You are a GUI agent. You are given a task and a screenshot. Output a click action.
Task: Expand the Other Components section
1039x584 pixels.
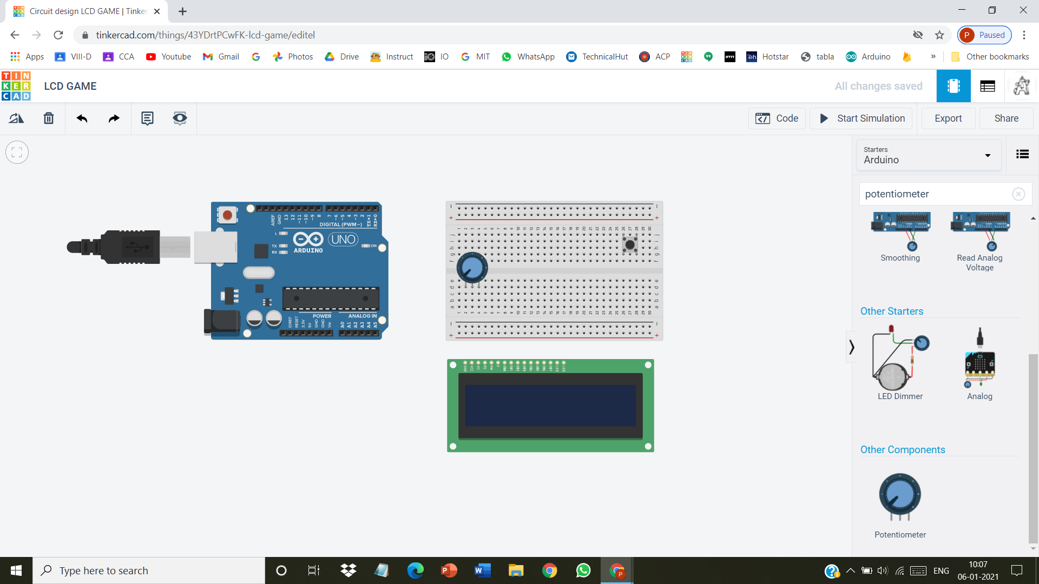coord(902,449)
